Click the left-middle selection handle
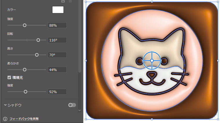This screenshot has width=220, height=123. pos(86,61)
